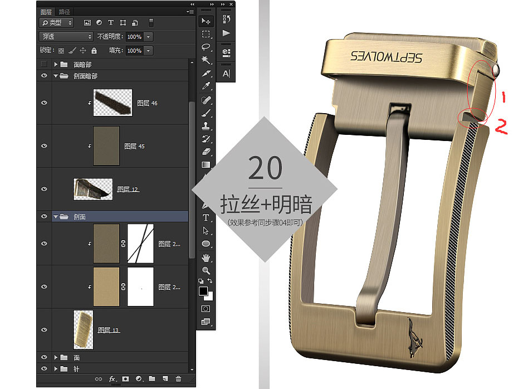The width and height of the screenshot is (528, 389).
Task: Select the Eraser tool
Action: (206, 152)
